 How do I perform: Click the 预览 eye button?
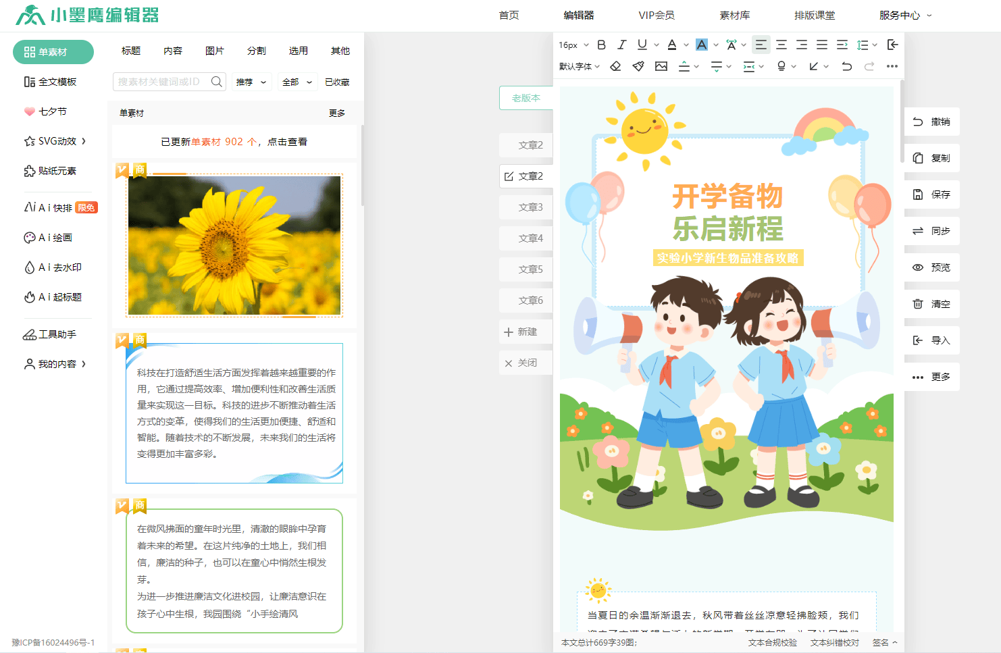(x=931, y=267)
